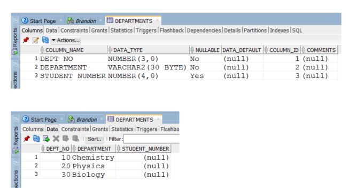The height and width of the screenshot is (195, 364).
Task: Switch to the Indexes tab
Action: 279,30
